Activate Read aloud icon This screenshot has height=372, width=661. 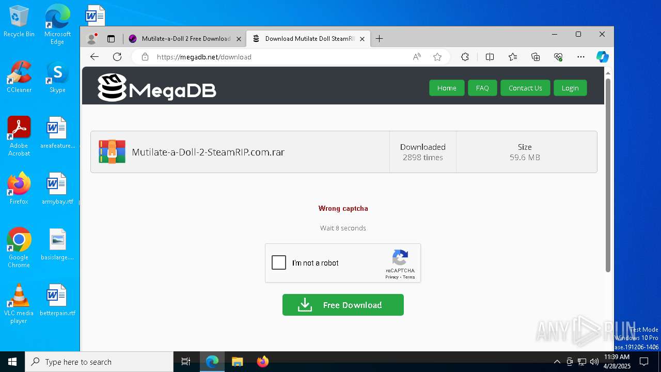click(x=417, y=57)
